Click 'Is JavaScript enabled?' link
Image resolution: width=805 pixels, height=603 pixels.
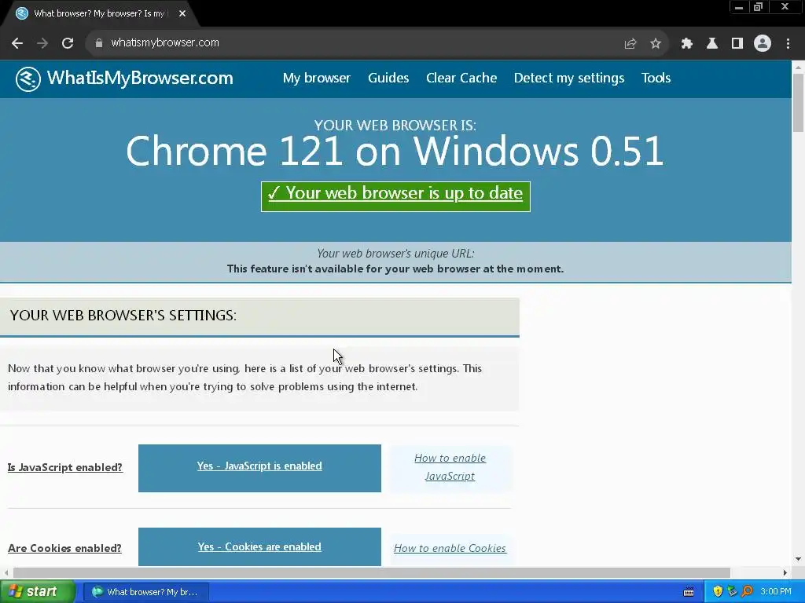click(65, 467)
